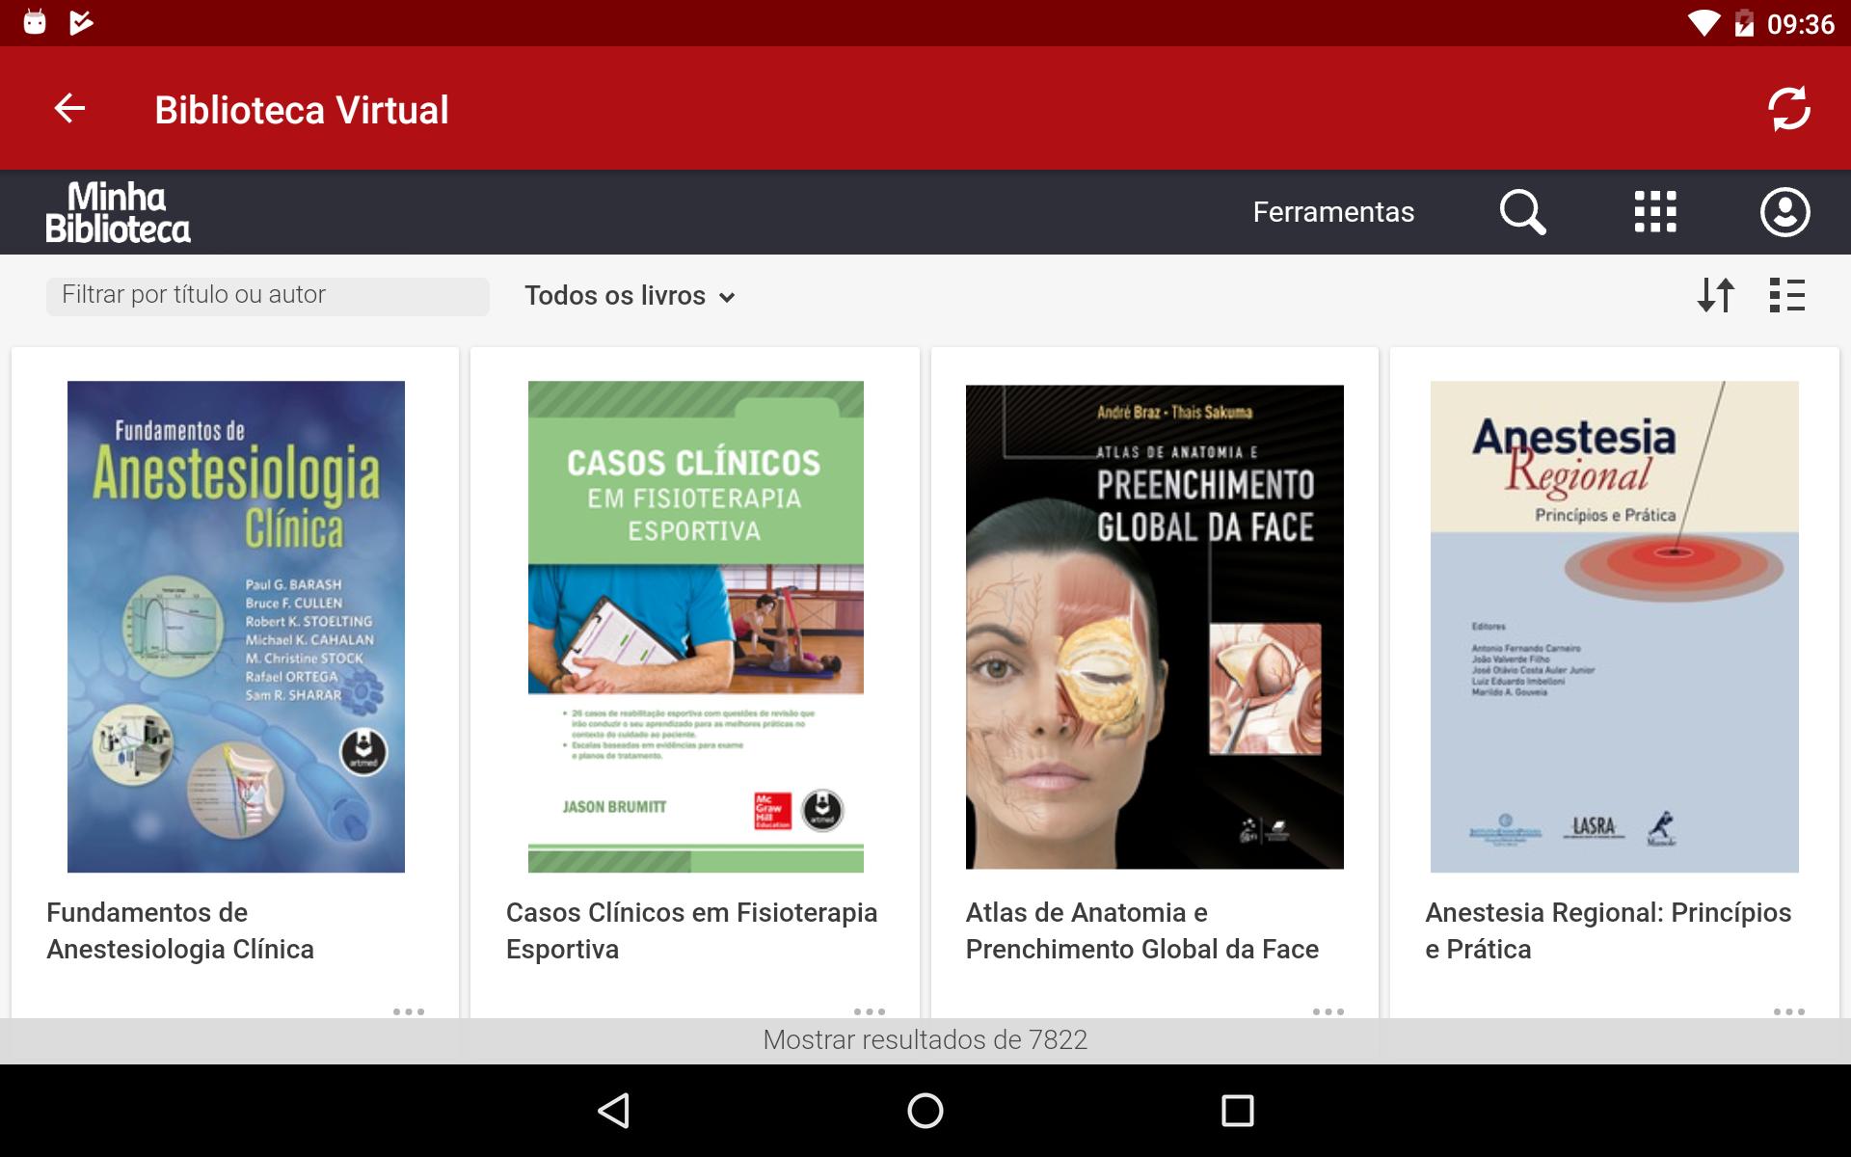Refresh the Biblioteca Virtual page

[1788, 109]
